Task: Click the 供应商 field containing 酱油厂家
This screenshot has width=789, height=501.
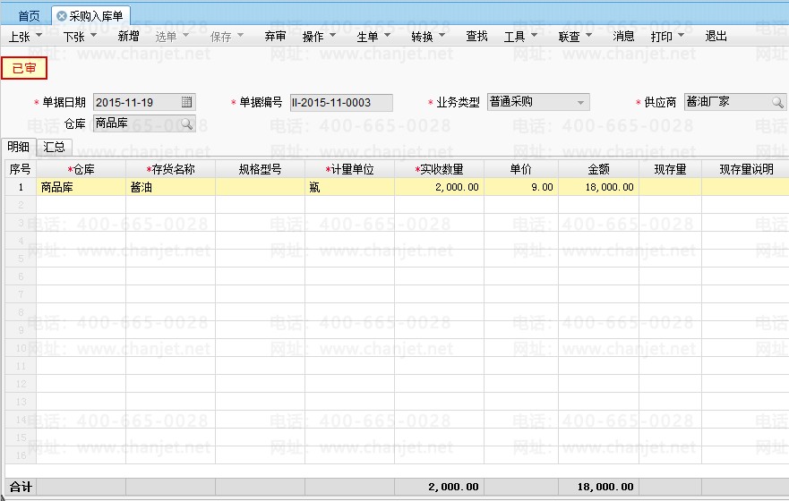Action: tap(734, 102)
